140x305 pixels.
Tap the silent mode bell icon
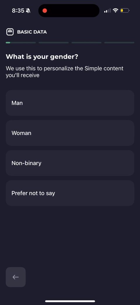(28, 11)
